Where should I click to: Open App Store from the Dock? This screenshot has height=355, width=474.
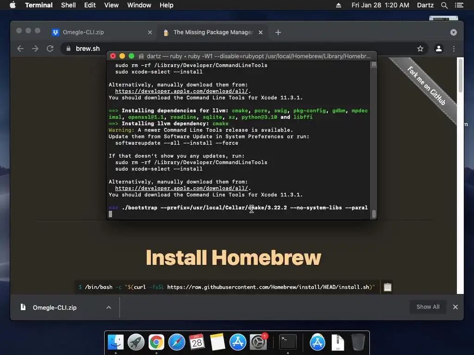[x=237, y=343]
